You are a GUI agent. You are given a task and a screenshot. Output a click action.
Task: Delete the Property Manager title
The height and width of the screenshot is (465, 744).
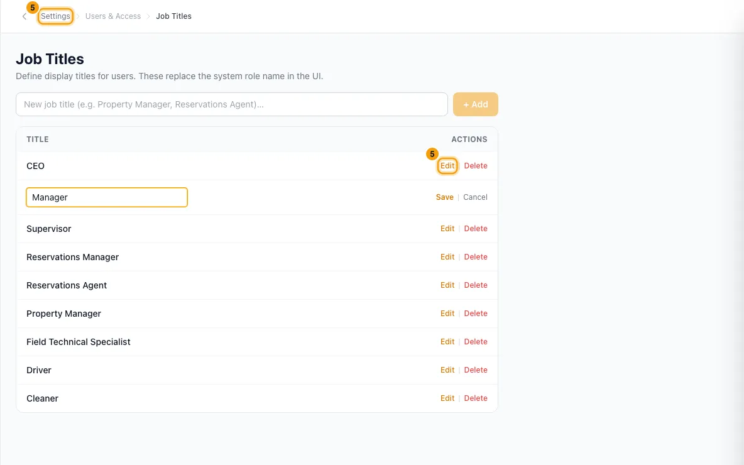coord(476,314)
